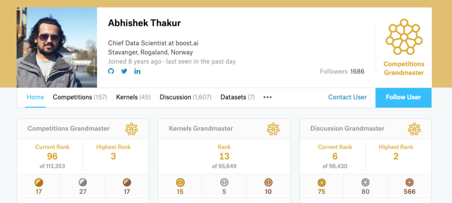Click Abhishek Thakur's profile photo
Image resolution: width=452 pixels, height=203 pixels.
coord(57,48)
